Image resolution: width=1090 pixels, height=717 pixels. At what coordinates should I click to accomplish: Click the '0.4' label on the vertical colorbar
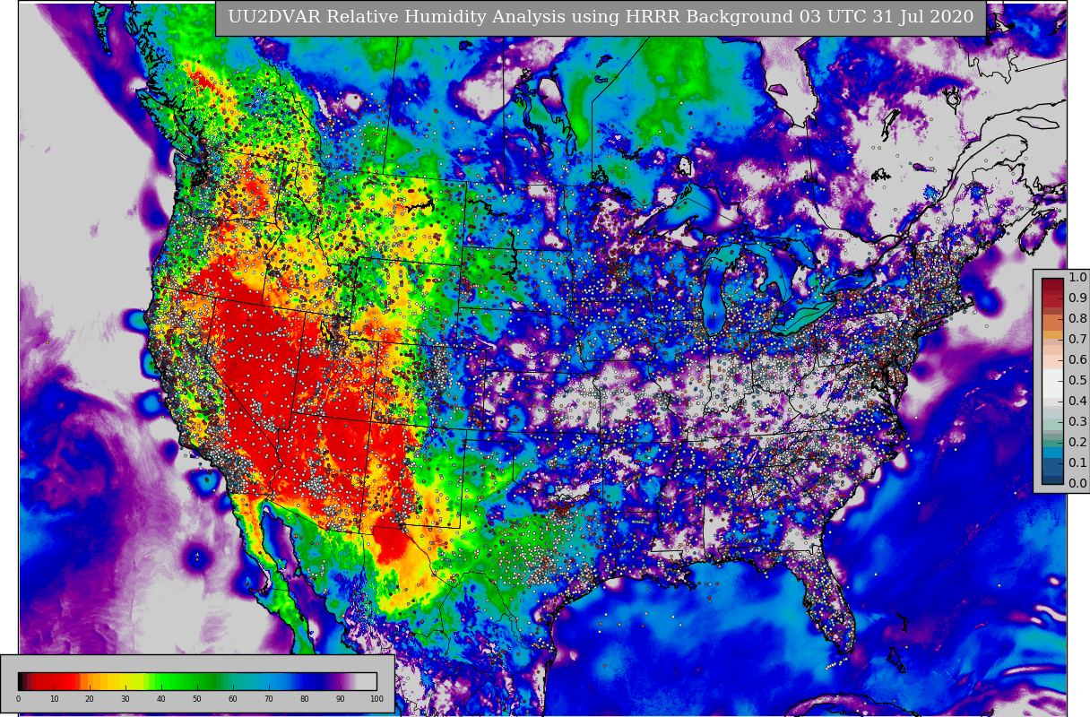pos(1078,402)
